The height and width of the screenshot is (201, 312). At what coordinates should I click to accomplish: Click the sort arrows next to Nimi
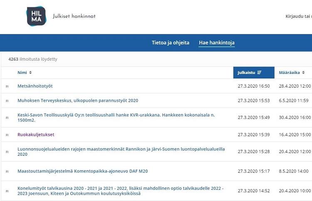[30, 73]
